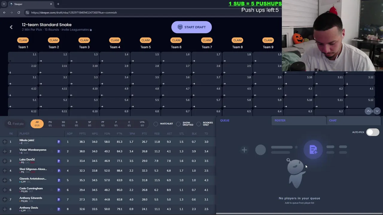
Task: Open the browser tab search dropdown
Action: click(x=4, y=4)
